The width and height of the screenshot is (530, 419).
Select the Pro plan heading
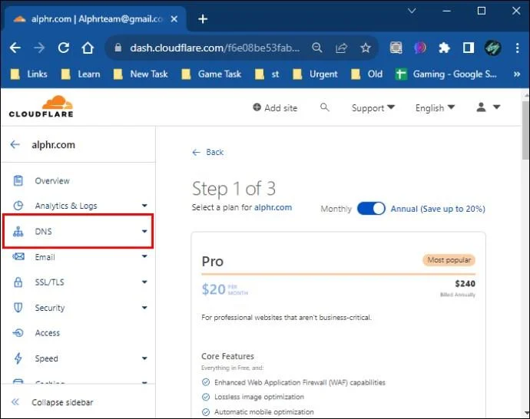(x=212, y=262)
